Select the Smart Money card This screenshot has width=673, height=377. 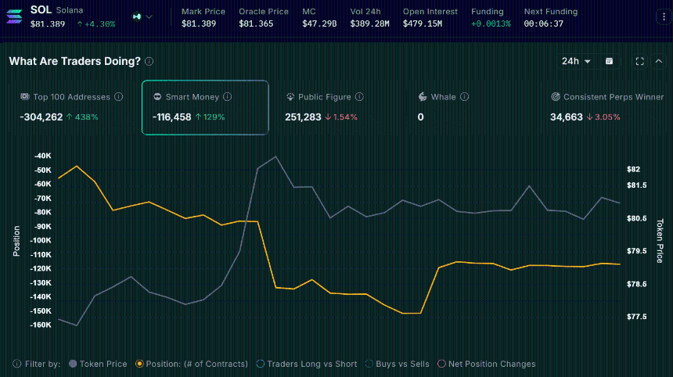coord(205,107)
